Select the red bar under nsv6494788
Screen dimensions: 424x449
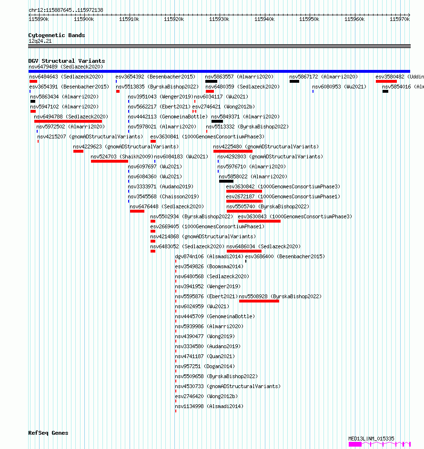(x=68, y=121)
